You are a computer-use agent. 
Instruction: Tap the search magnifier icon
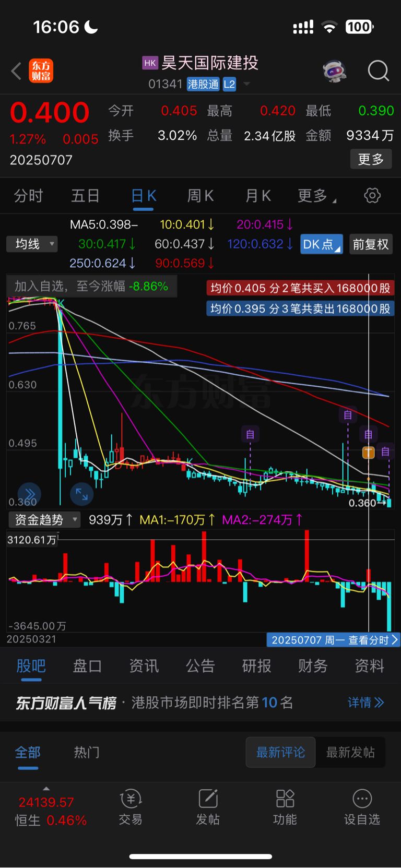tap(378, 71)
